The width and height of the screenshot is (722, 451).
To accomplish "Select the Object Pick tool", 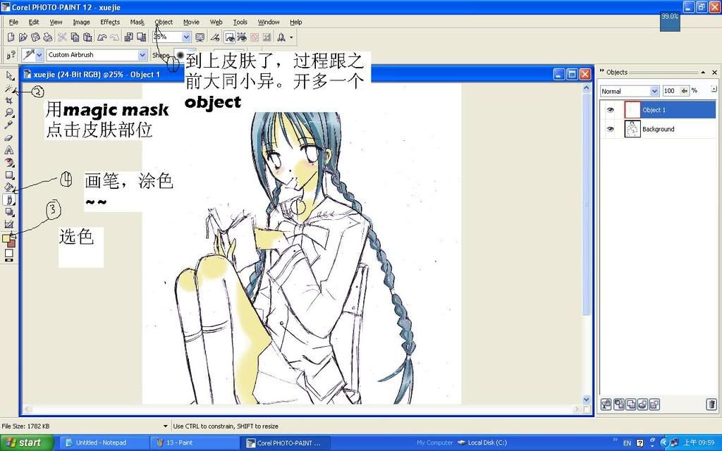I will click(9, 75).
